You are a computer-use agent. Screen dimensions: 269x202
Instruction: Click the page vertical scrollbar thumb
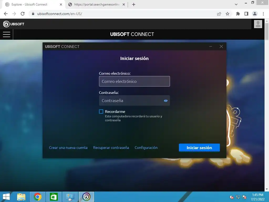click(x=267, y=31)
